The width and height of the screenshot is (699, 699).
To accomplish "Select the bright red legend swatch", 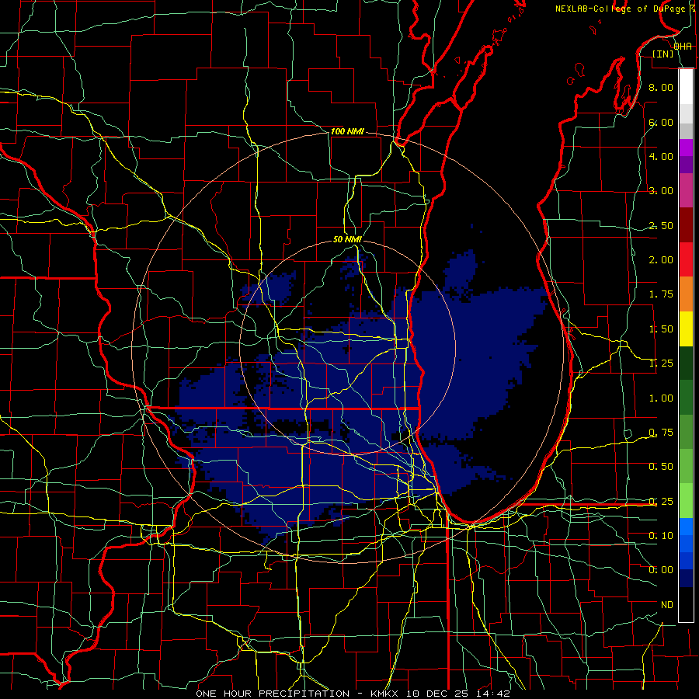I will click(x=686, y=259).
